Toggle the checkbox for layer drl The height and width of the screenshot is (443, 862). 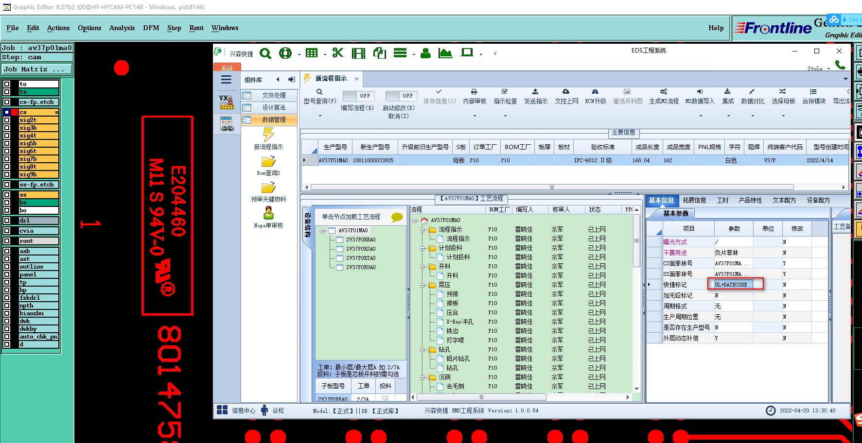7,221
